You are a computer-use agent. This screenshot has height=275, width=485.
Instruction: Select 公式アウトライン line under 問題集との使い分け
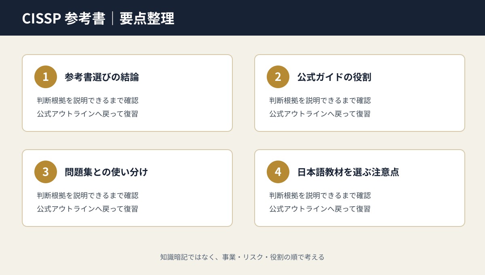pyautogui.click(x=87, y=209)
